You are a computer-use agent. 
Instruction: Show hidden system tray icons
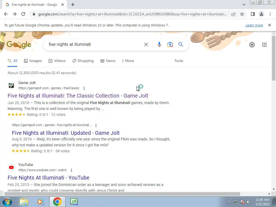click(x=229, y=202)
